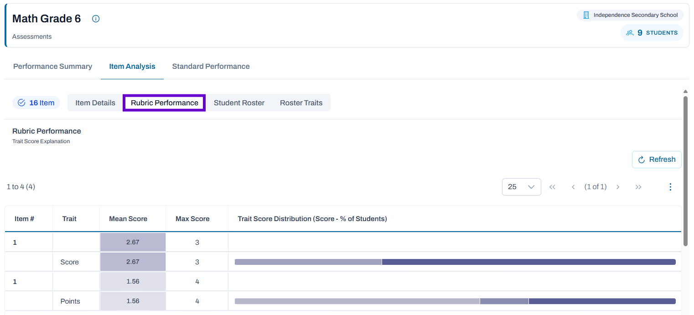The height and width of the screenshot is (315, 694).
Task: Click the dark segment of Score distribution bar
Action: point(529,262)
